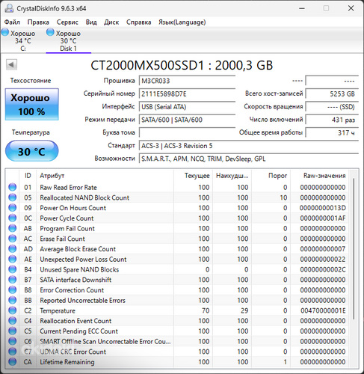Click the Хорошо 100 % health status button
364x374 pixels.
tap(32, 104)
